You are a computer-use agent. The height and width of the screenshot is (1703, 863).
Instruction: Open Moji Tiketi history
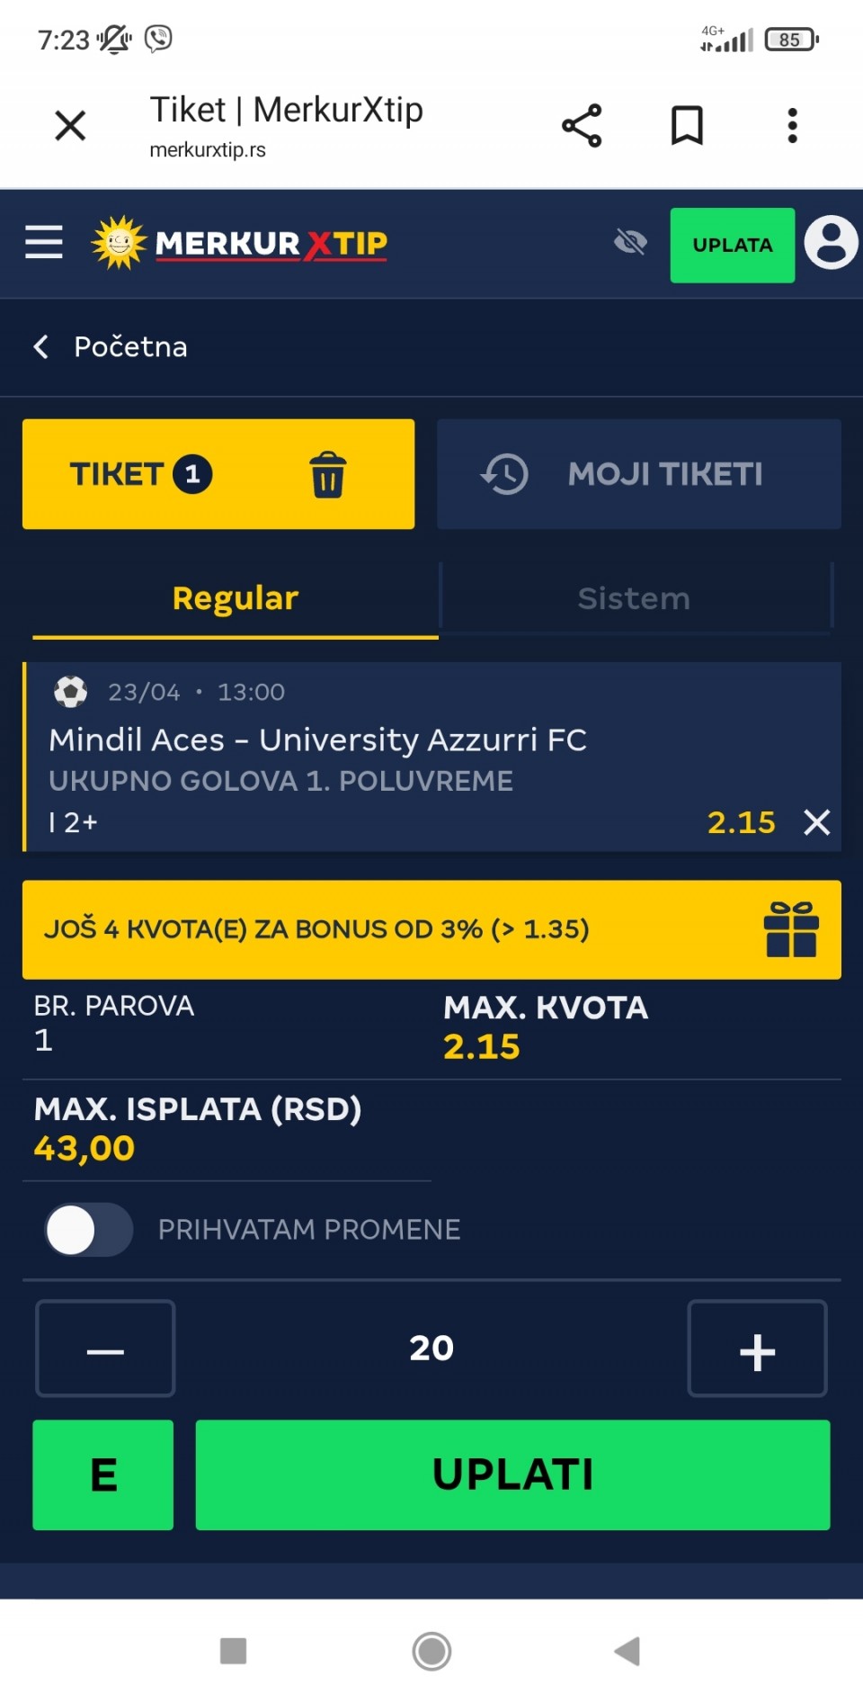click(638, 474)
